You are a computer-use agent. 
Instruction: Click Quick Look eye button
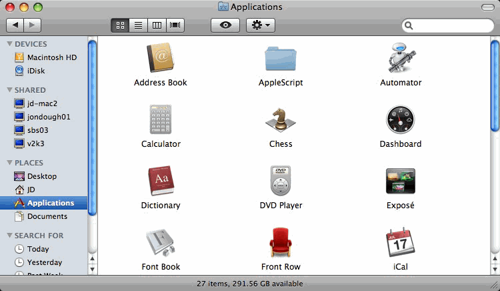click(225, 25)
